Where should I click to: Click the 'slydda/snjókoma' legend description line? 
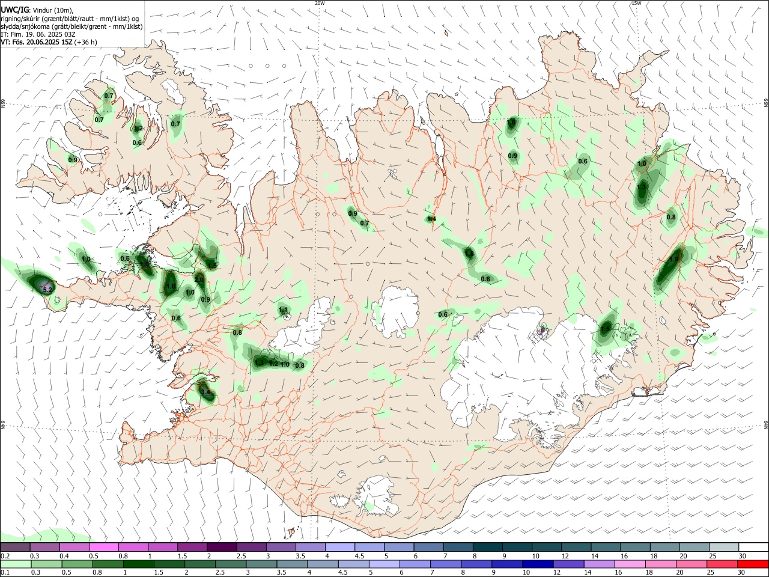tap(71, 26)
